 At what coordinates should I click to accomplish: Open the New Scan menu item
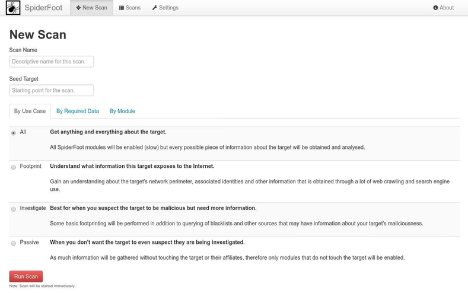click(x=91, y=8)
